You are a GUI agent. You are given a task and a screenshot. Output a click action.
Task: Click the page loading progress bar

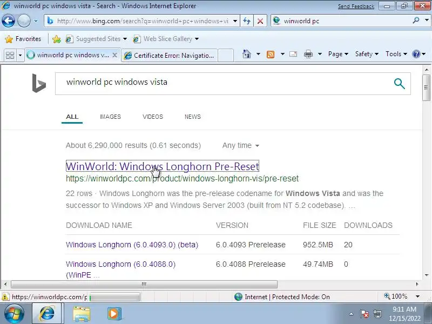tap(115, 297)
